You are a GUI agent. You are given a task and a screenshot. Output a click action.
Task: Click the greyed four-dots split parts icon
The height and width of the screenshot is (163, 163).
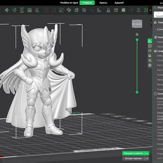[54, 10]
